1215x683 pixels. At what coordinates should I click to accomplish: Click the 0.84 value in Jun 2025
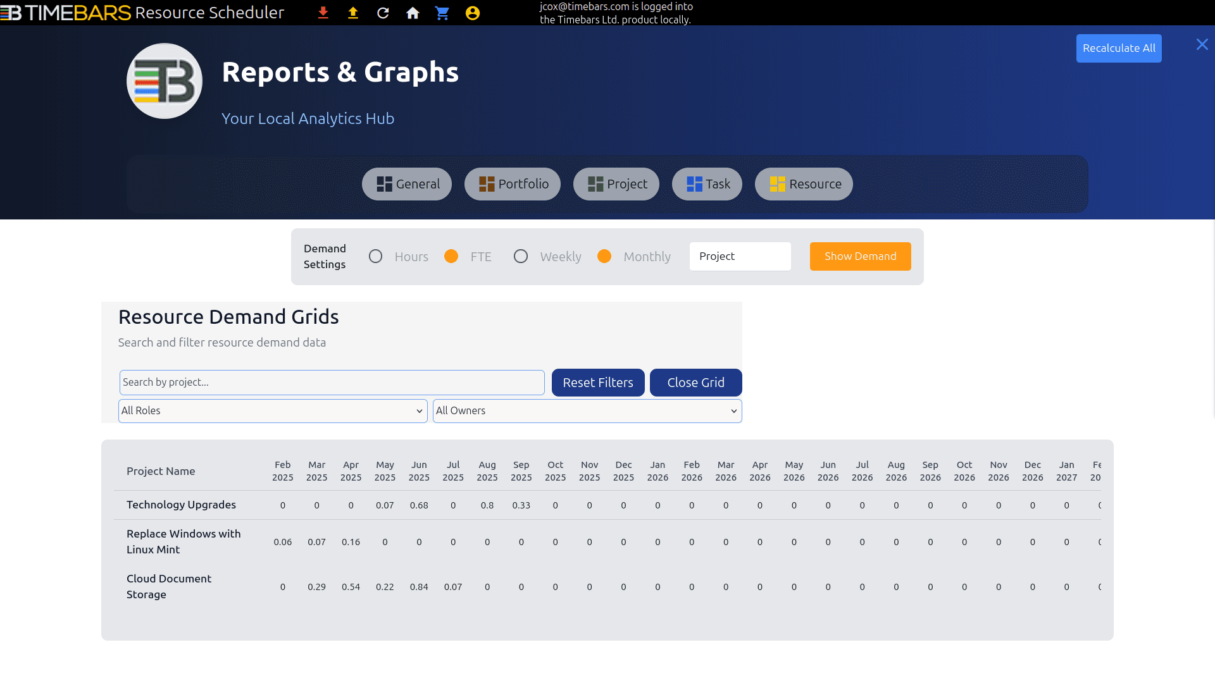[x=419, y=587]
